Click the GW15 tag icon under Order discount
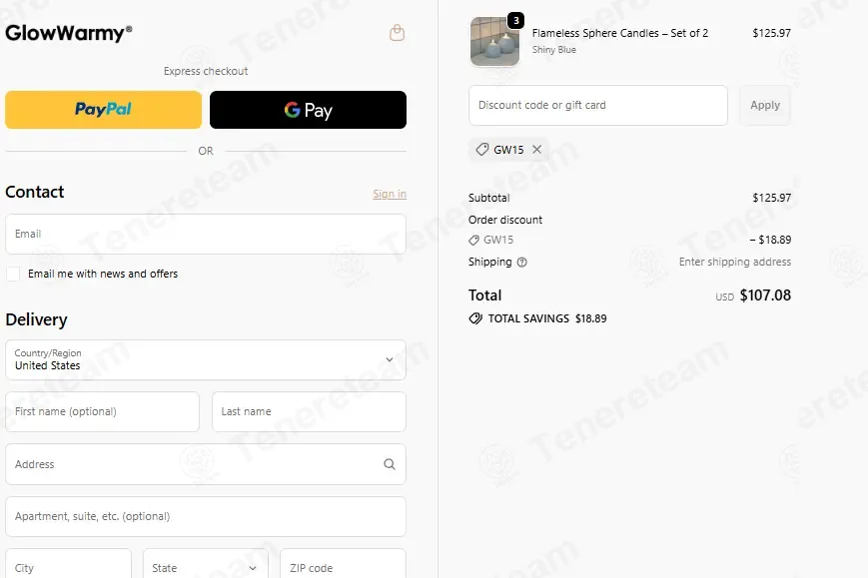Image resolution: width=868 pixels, height=578 pixels. click(473, 240)
